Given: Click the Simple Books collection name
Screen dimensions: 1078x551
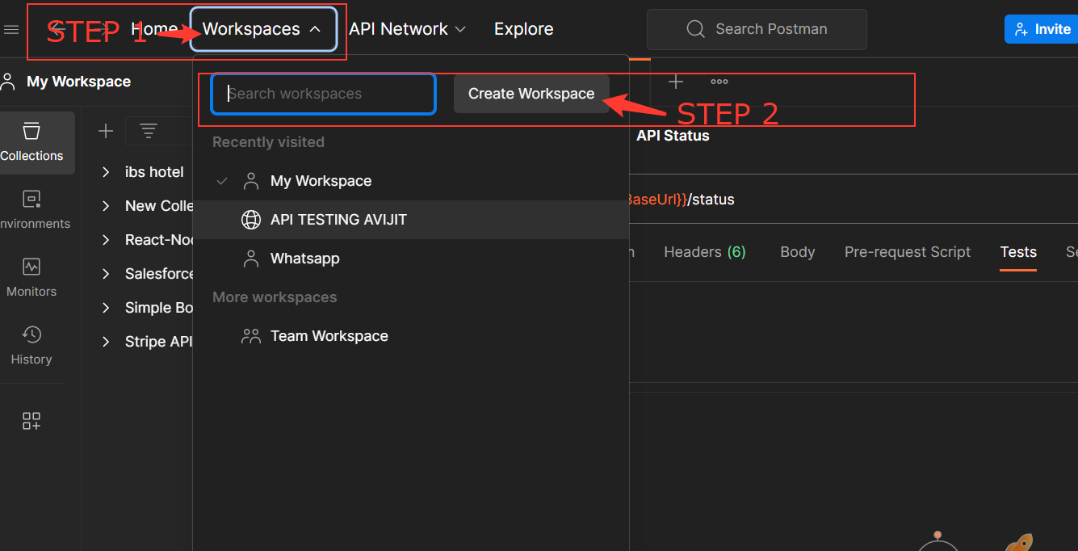Looking at the screenshot, I should [x=159, y=308].
